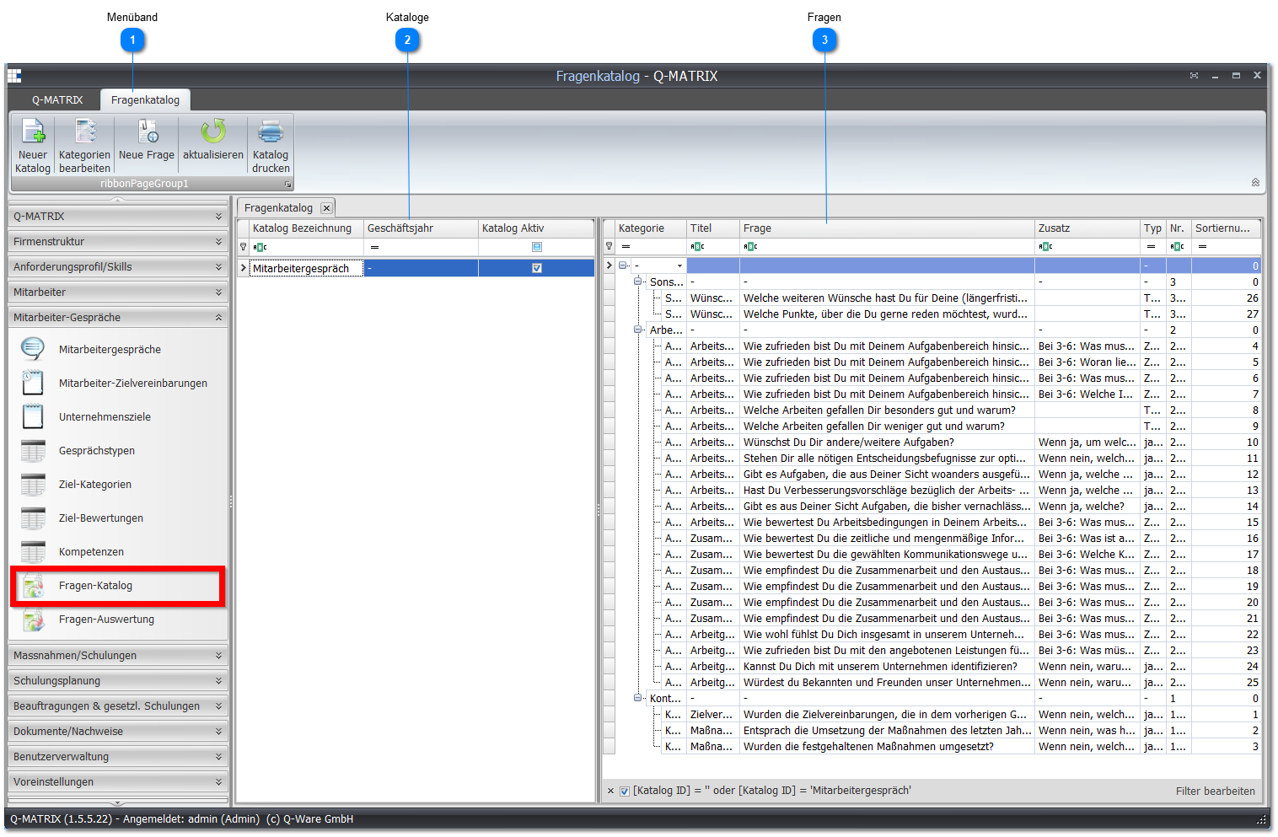Image resolution: width=1278 pixels, height=837 pixels.
Task: Expand the Benutzerverwaltung group
Action: click(118, 757)
